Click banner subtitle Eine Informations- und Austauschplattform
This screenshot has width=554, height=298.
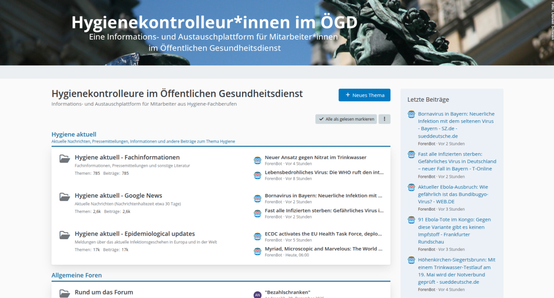(x=213, y=37)
